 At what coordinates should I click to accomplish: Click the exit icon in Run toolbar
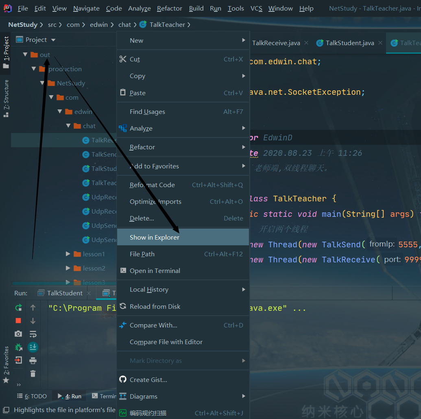point(18,360)
